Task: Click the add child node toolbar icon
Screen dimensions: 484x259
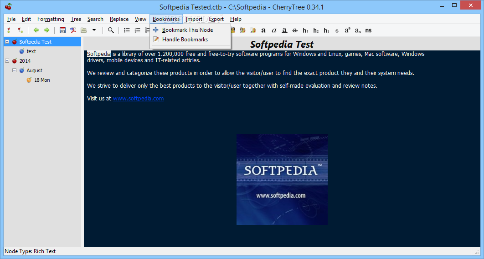Action: (x=21, y=30)
